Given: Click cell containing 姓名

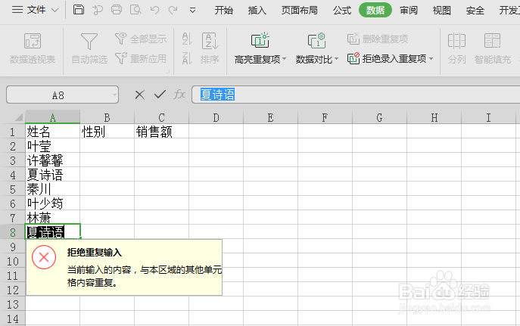Looking at the screenshot, I should click(x=52, y=132).
